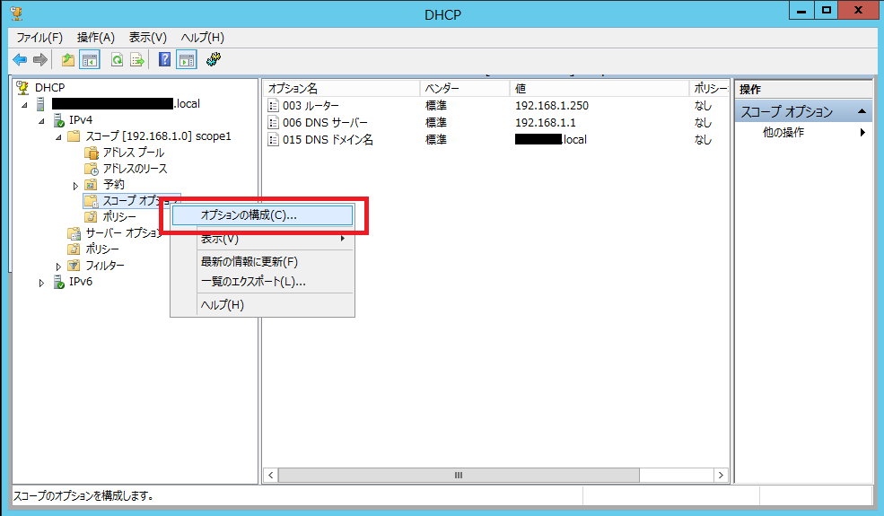Toggle the Show/Hide Action Pane toolbar icon
Image resolution: width=884 pixels, height=516 pixels.
[x=186, y=60]
